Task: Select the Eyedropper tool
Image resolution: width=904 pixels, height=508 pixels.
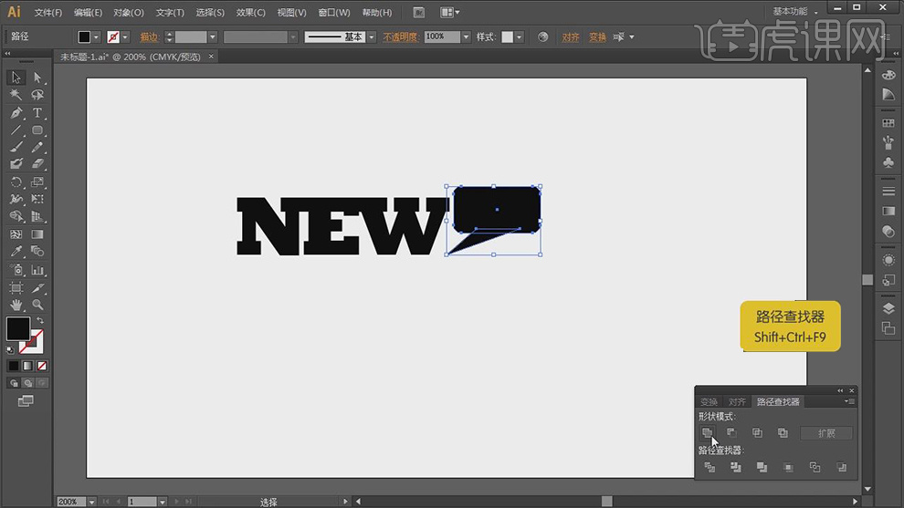Action: tap(16, 252)
